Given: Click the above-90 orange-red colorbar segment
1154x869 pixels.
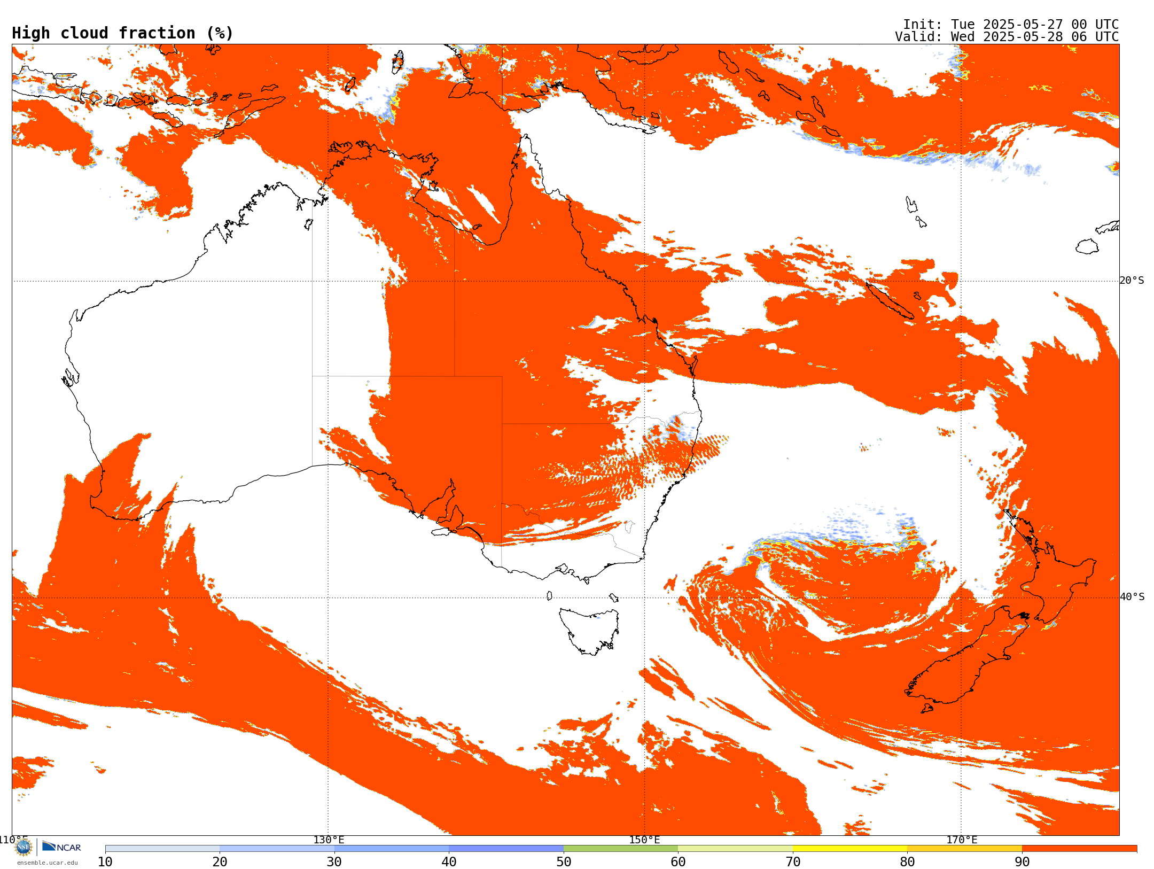Looking at the screenshot, I should (x=1079, y=849).
